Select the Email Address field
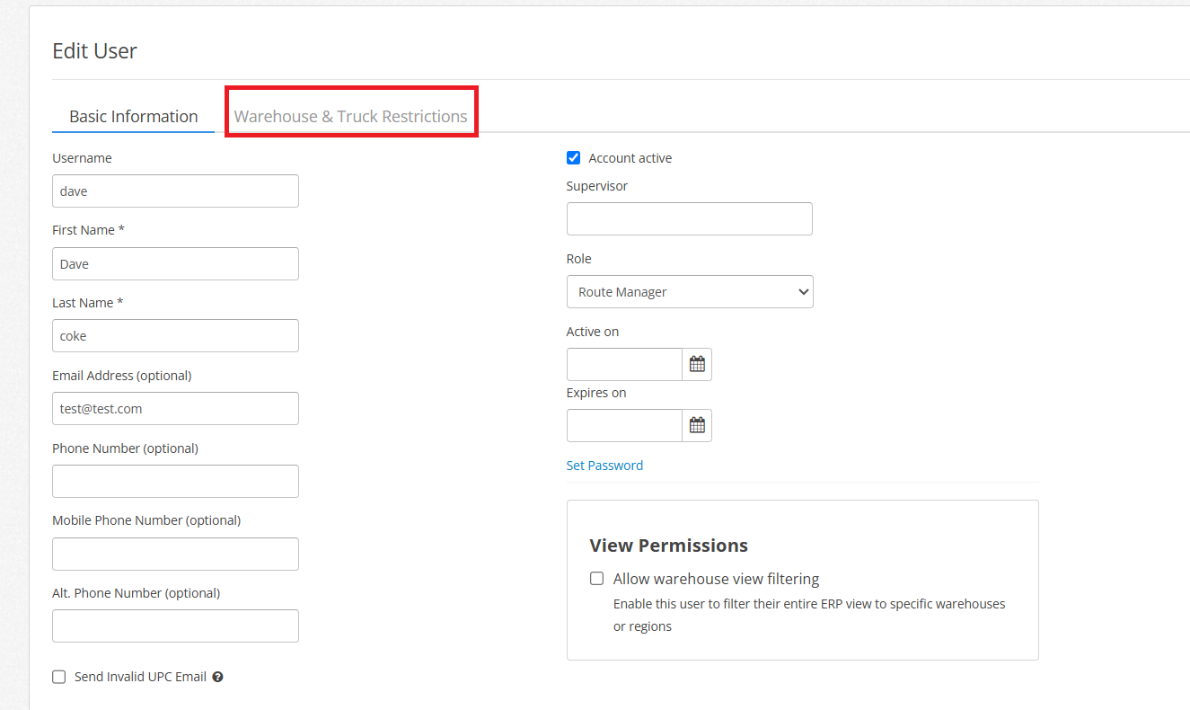Viewport: 1190px width, 710px height. [x=175, y=409]
